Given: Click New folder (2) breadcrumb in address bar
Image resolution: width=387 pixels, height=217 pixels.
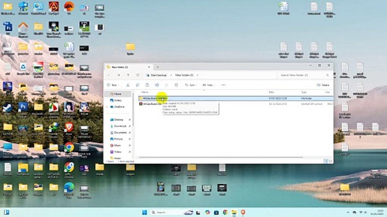Looking at the screenshot, I should (184, 75).
